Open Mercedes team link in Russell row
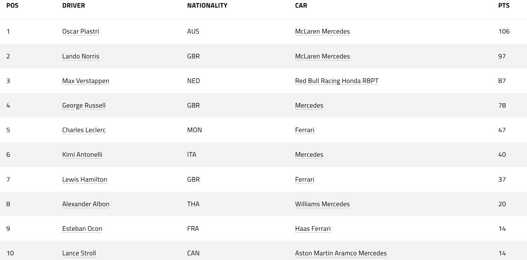 (x=309, y=105)
